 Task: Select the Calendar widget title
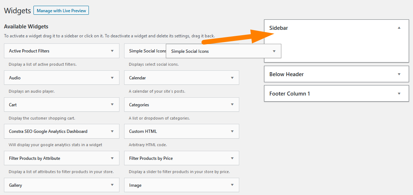pos(137,78)
